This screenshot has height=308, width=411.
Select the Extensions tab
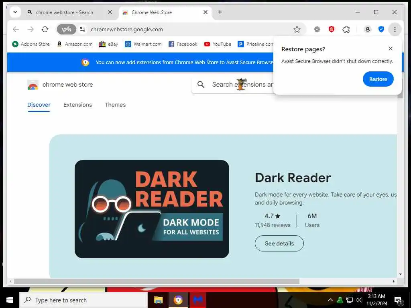[x=77, y=105]
